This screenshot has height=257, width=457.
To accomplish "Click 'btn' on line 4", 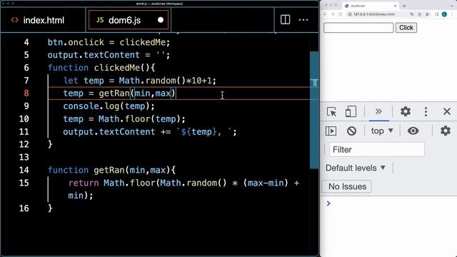I will coord(56,42).
